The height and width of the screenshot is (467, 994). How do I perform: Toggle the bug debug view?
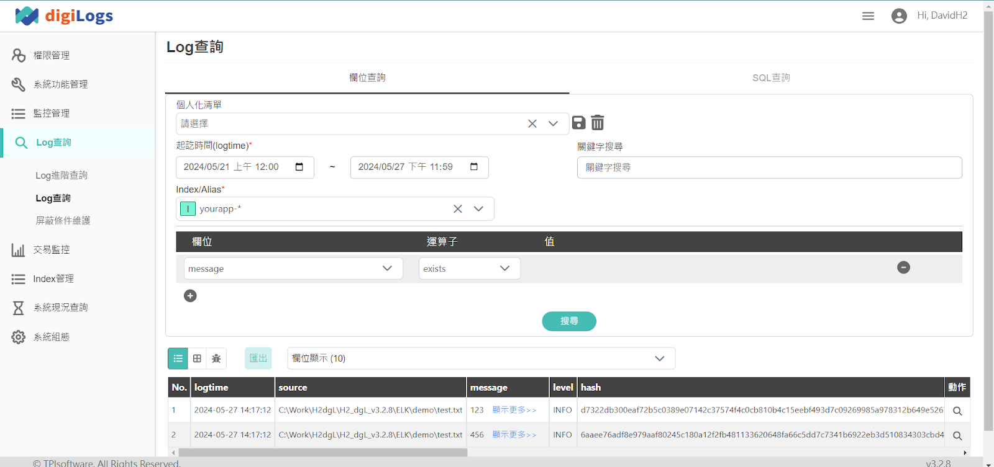tap(216, 358)
